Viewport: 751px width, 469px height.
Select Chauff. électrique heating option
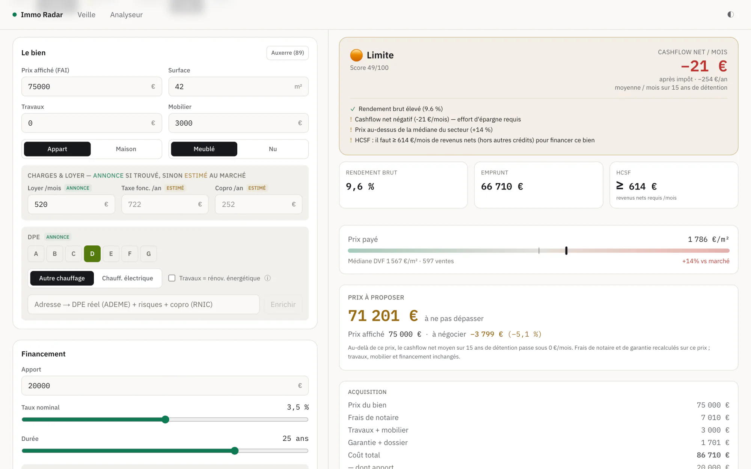pyautogui.click(x=128, y=278)
